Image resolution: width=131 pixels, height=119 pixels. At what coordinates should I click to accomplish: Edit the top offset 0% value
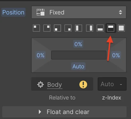[78, 44]
